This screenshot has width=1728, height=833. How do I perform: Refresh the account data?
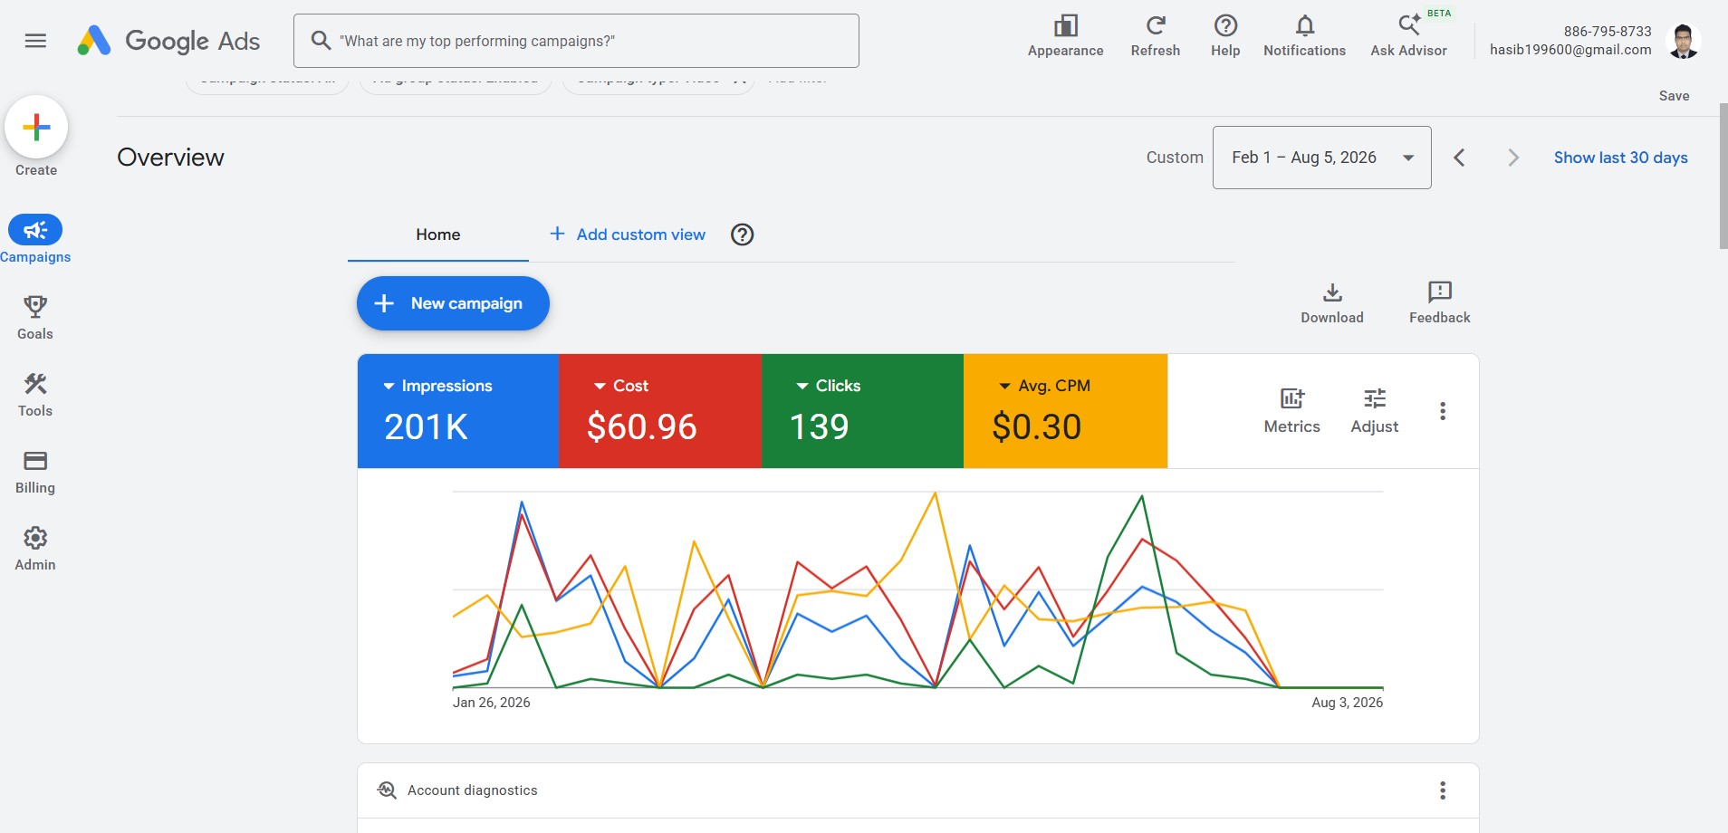click(x=1155, y=37)
